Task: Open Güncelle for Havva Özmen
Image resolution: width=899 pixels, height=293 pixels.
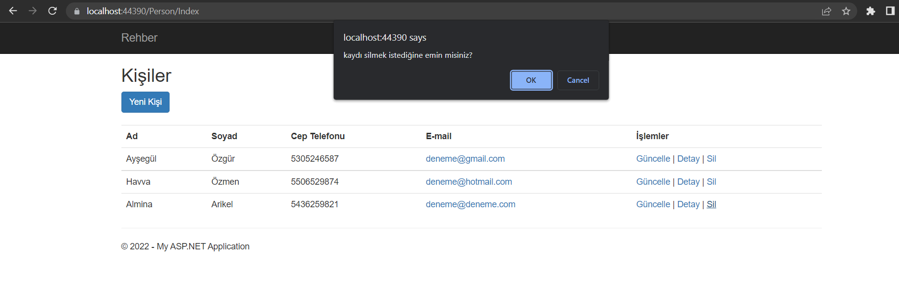Action: pos(653,182)
